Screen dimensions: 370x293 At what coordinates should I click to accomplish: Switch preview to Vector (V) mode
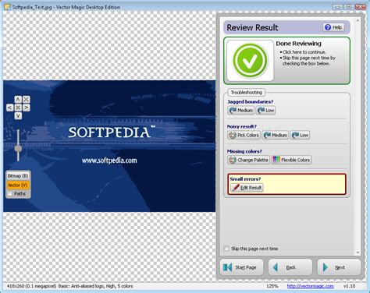tap(18, 185)
